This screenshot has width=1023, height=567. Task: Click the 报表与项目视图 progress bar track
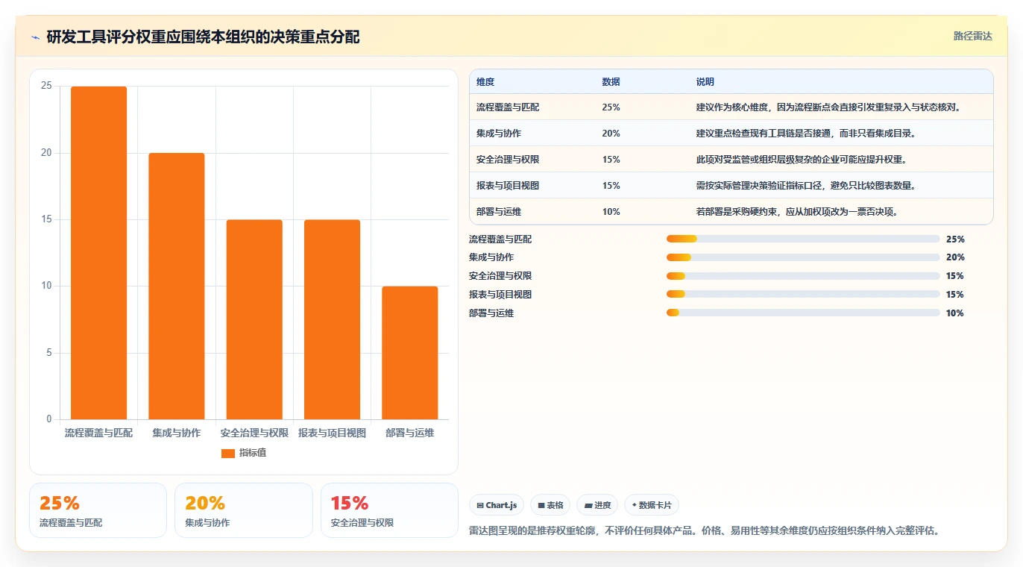803,294
